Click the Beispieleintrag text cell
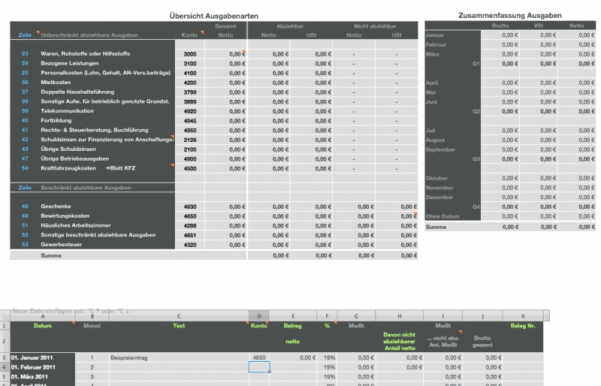601x386 pixels. point(179,358)
